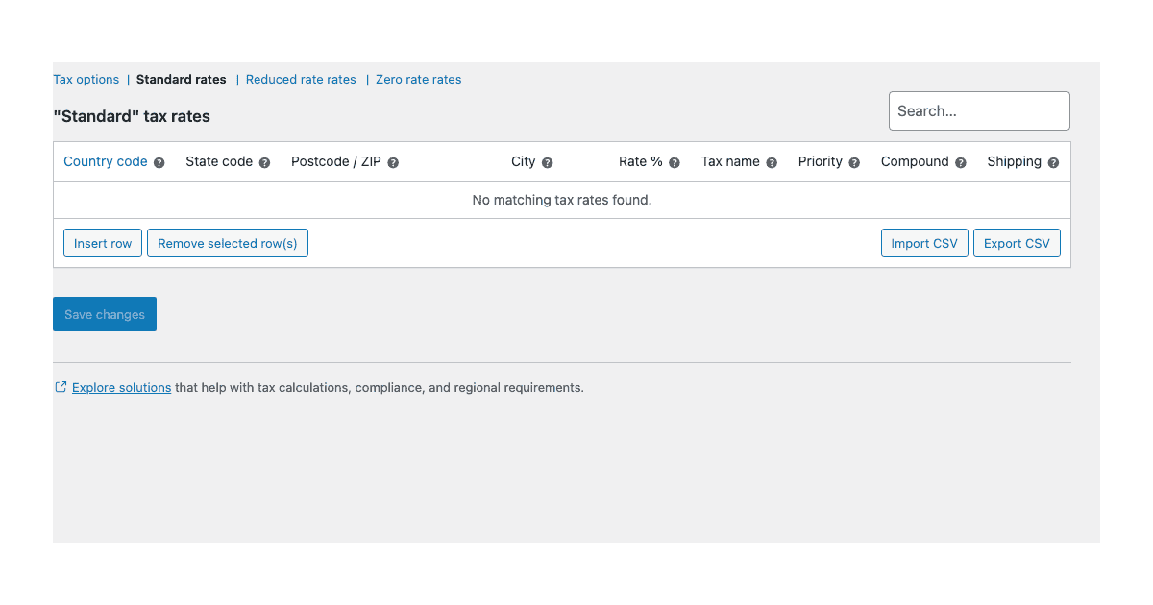
Task: Click help icon next to Postcode / ZIP
Action: coord(393,163)
